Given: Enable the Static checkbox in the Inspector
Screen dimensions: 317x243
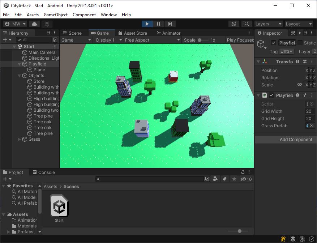Looking at the screenshot, I should [x=299, y=42].
